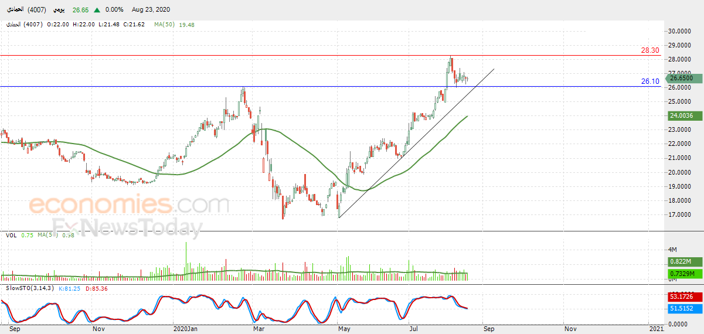Click the 'MA(50)' indicator label

(166, 25)
